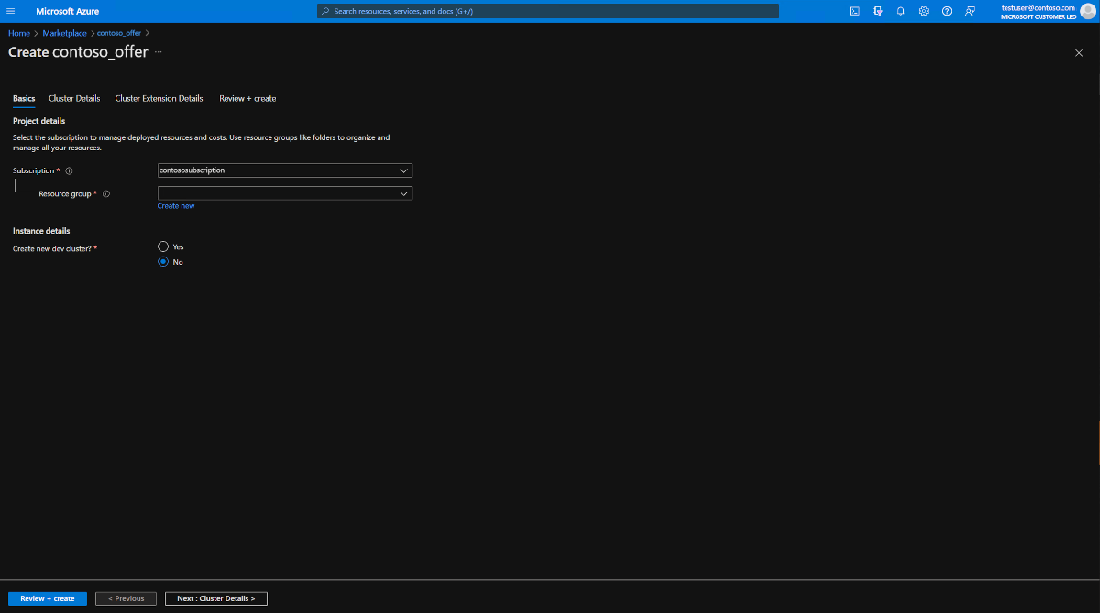Image resolution: width=1100 pixels, height=613 pixels.
Task: Open the ellipsis next to Create contoso_offer
Action: (x=158, y=53)
